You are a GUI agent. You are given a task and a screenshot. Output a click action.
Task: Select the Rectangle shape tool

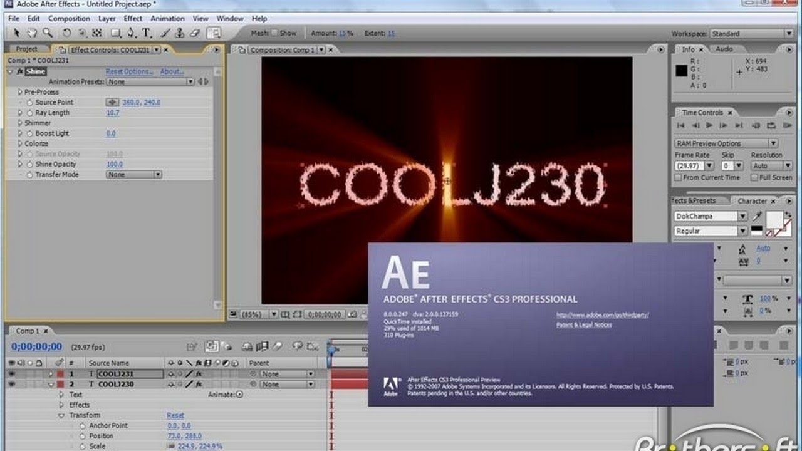116,33
